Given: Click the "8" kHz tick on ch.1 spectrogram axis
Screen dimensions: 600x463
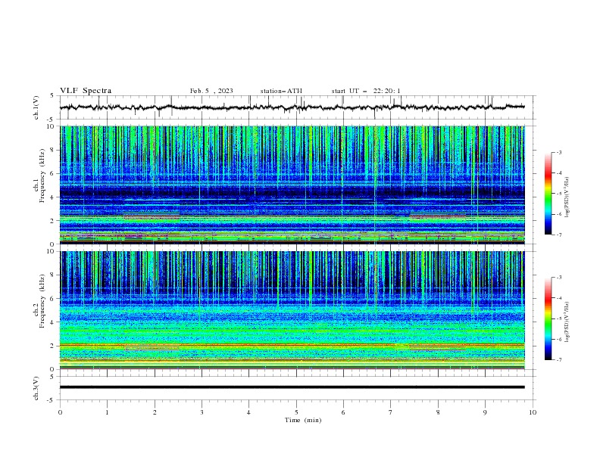Looking at the screenshot, I should (54, 150).
